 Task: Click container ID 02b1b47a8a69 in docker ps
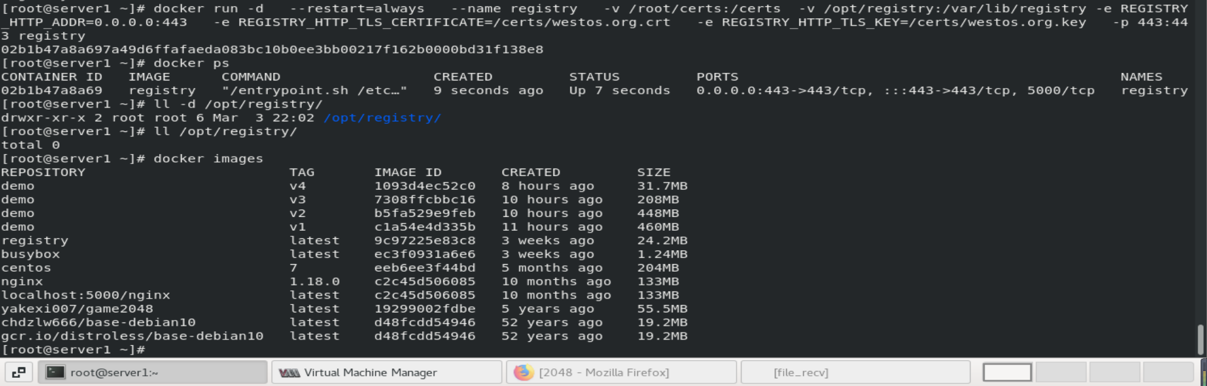point(52,91)
